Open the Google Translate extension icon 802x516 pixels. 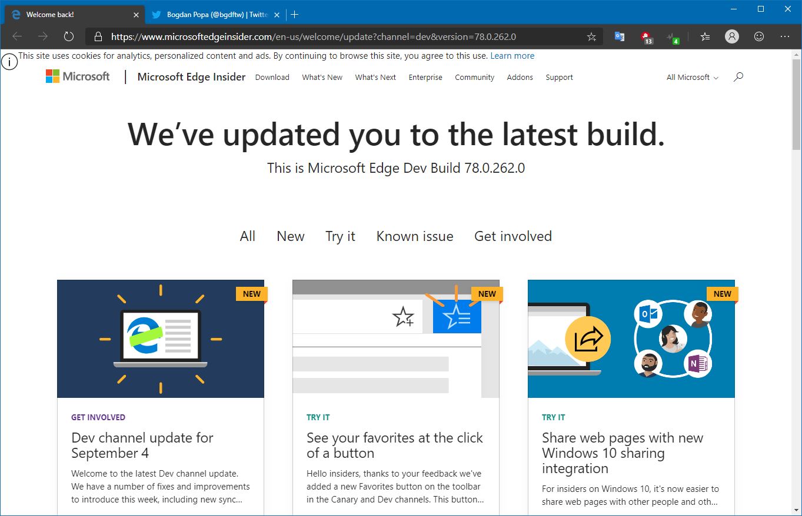(x=620, y=36)
